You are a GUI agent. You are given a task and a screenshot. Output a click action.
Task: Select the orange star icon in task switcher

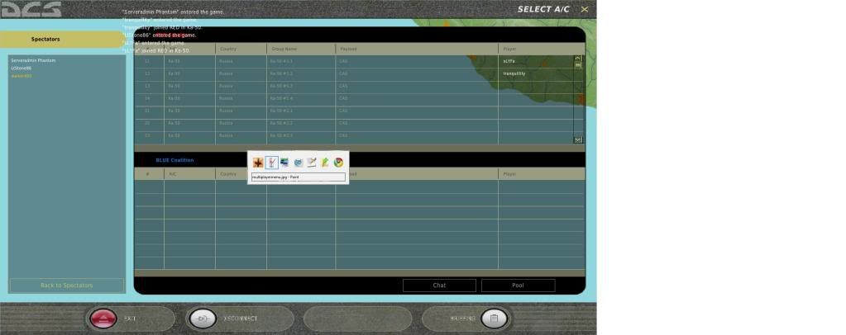259,163
